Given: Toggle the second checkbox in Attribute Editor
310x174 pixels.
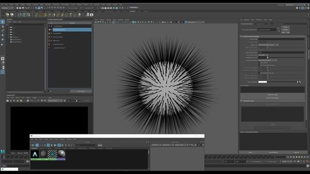Looking at the screenshot, I should [x=259, y=65].
